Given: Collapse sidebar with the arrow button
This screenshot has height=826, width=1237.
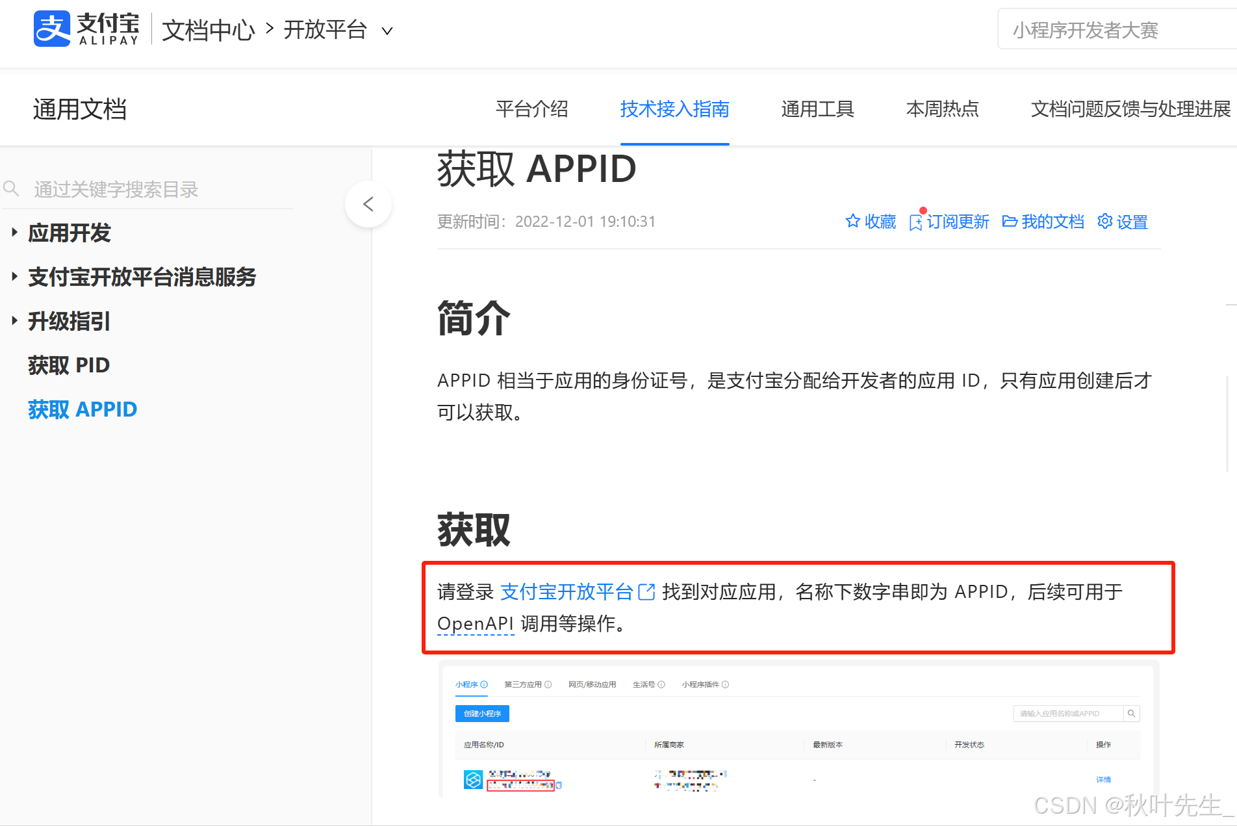Looking at the screenshot, I should point(368,204).
